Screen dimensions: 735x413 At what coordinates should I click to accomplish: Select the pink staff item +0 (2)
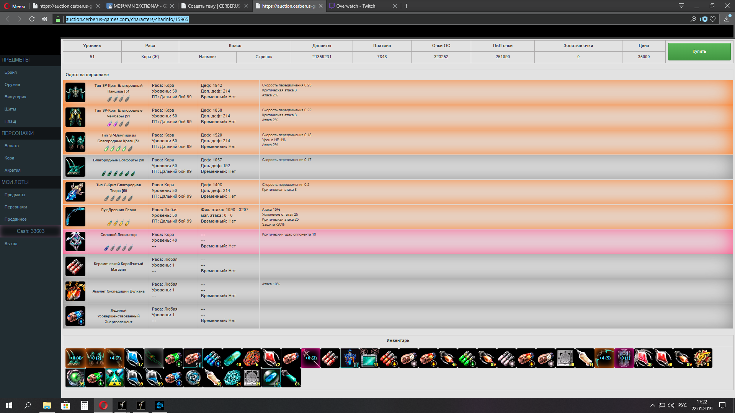point(310,358)
